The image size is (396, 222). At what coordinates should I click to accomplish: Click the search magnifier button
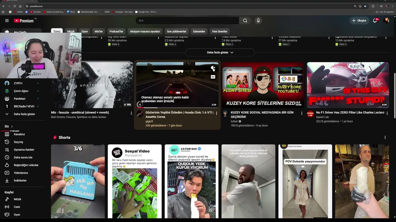[245, 21]
